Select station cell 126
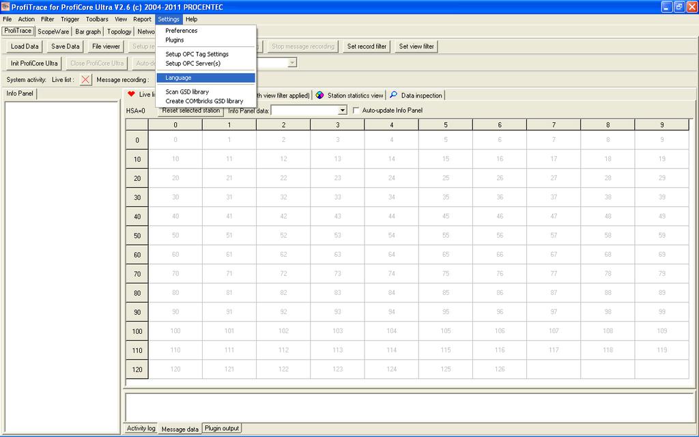699x437 pixels. (500, 369)
